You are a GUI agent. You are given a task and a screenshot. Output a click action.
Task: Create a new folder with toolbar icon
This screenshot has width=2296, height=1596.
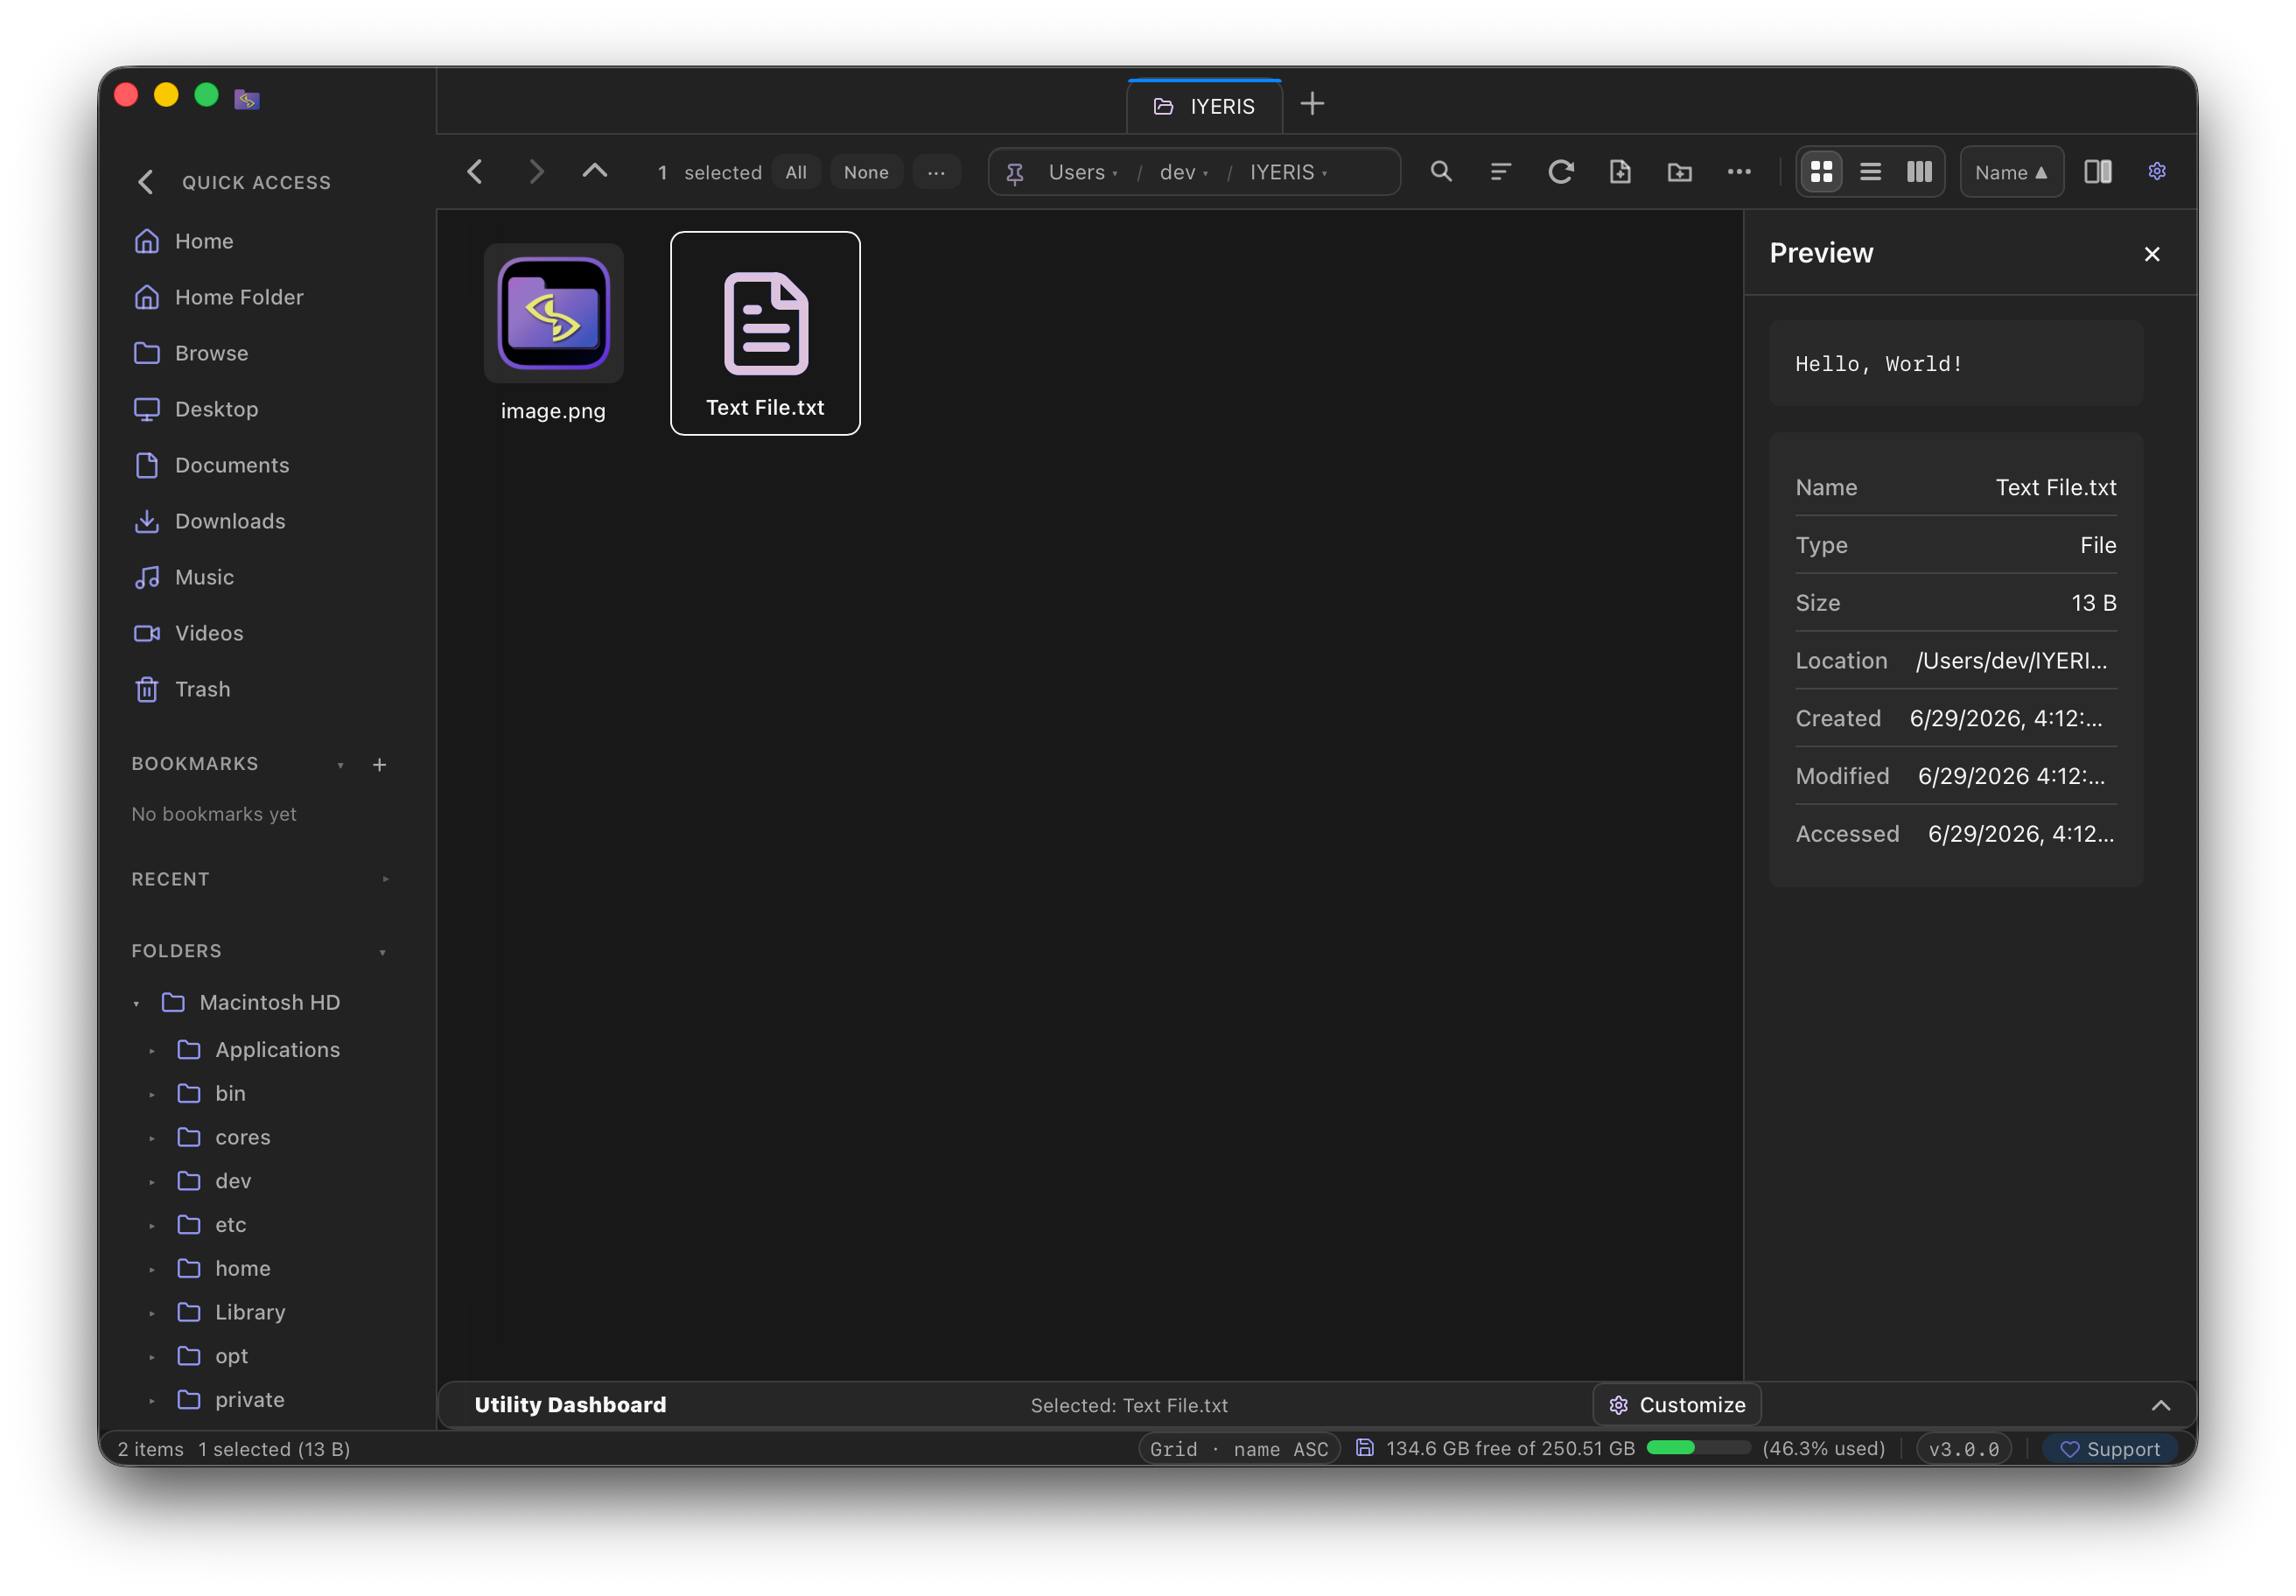pos(1680,172)
